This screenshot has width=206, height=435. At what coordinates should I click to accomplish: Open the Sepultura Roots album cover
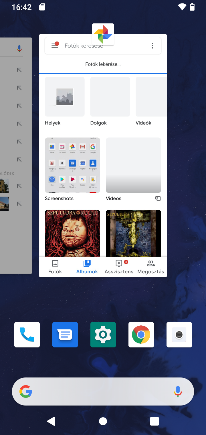click(72, 233)
